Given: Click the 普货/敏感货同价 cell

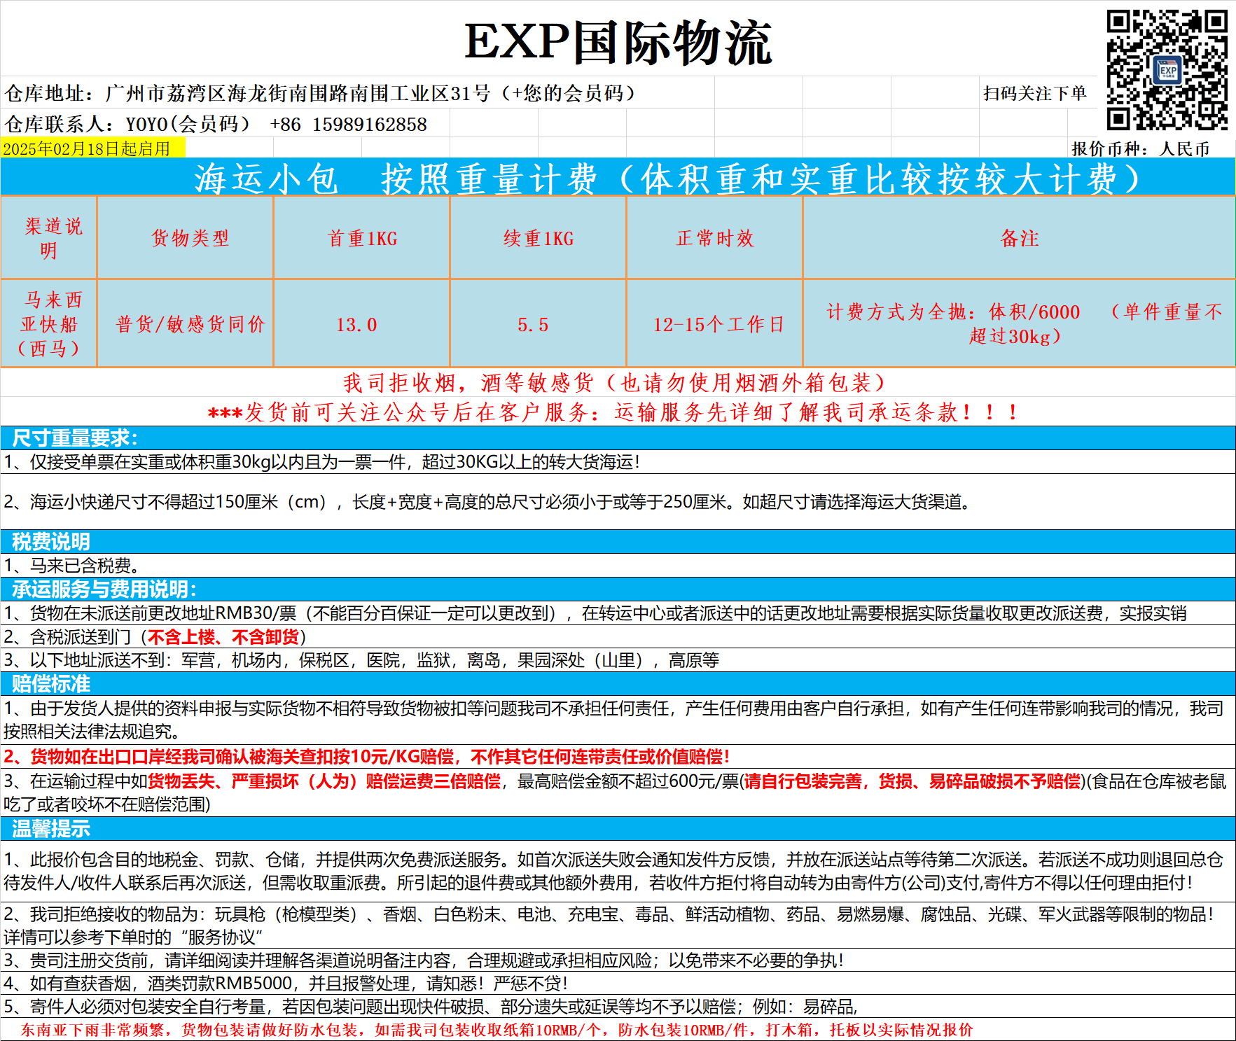Looking at the screenshot, I should click(x=186, y=323).
